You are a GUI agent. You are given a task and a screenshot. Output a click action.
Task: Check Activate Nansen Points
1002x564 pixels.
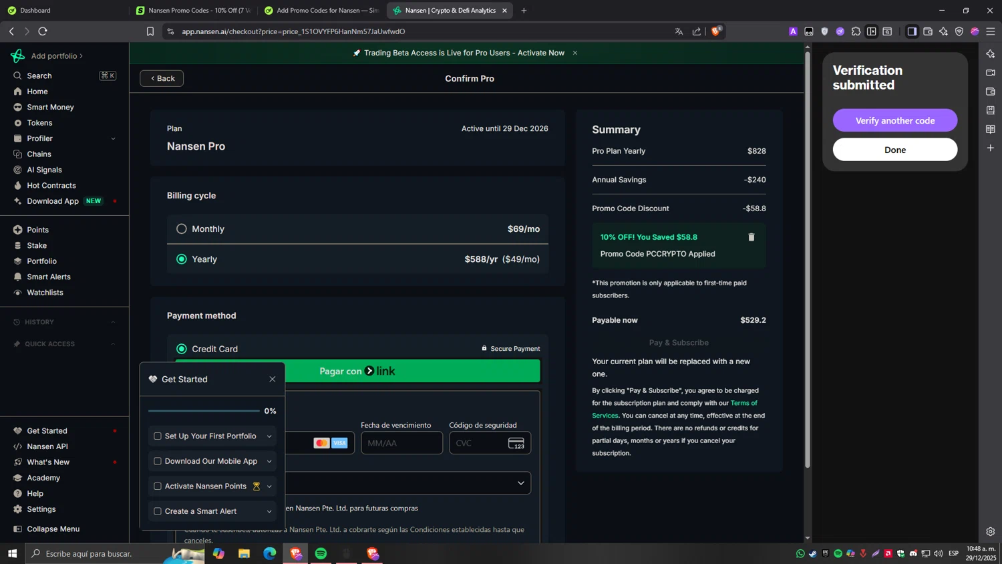[x=158, y=486]
